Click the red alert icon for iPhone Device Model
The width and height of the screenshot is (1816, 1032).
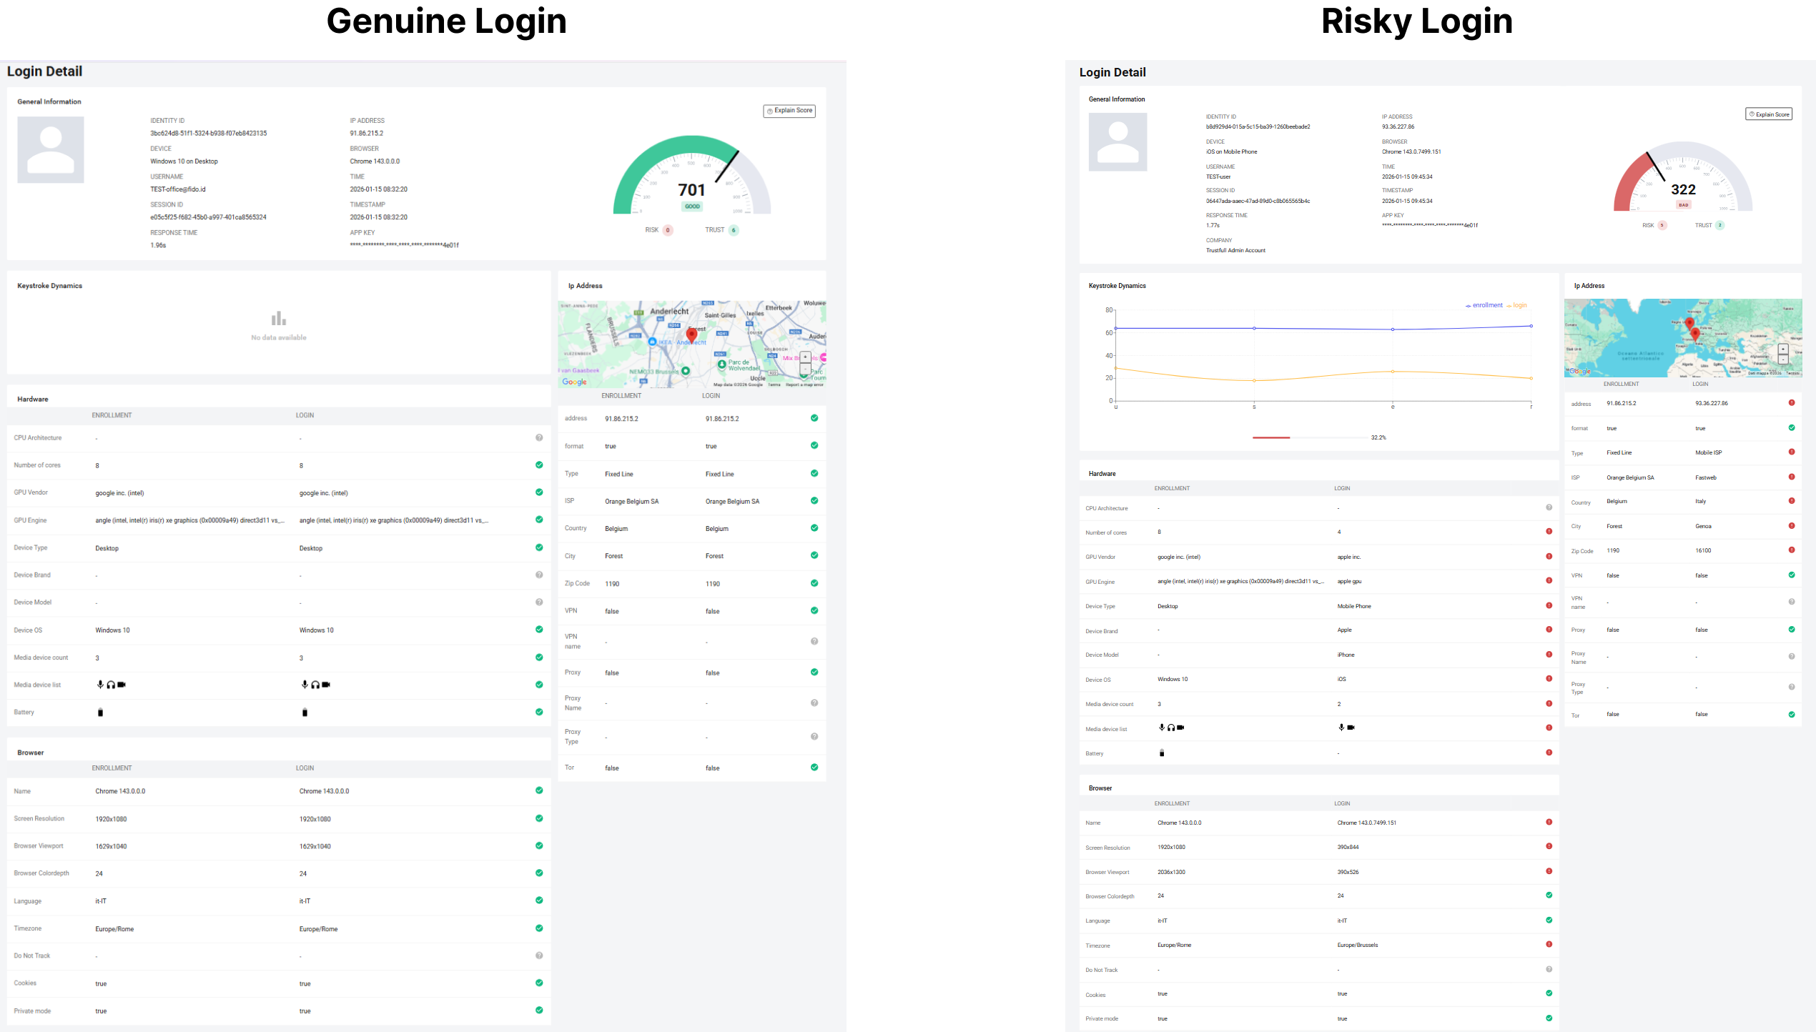(x=1549, y=655)
